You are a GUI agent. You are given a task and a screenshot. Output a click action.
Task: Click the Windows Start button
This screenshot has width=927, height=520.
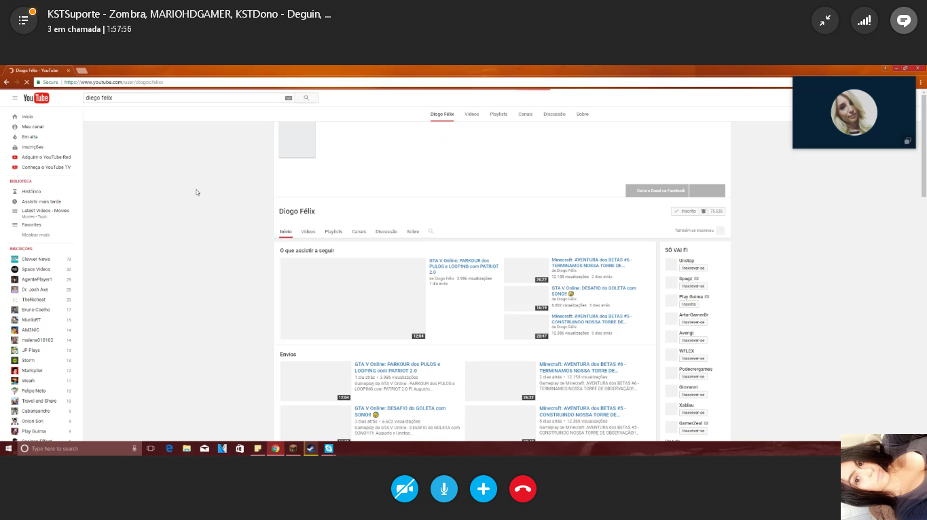9,449
